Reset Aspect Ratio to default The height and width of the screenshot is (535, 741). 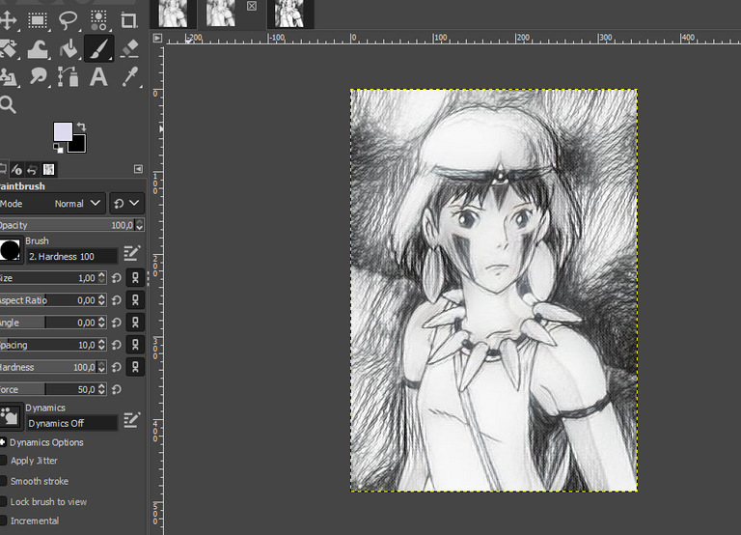(116, 300)
